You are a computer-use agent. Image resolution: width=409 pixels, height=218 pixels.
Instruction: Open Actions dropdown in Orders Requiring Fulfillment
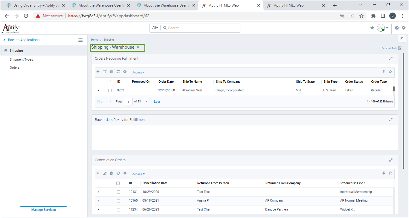pos(138,73)
